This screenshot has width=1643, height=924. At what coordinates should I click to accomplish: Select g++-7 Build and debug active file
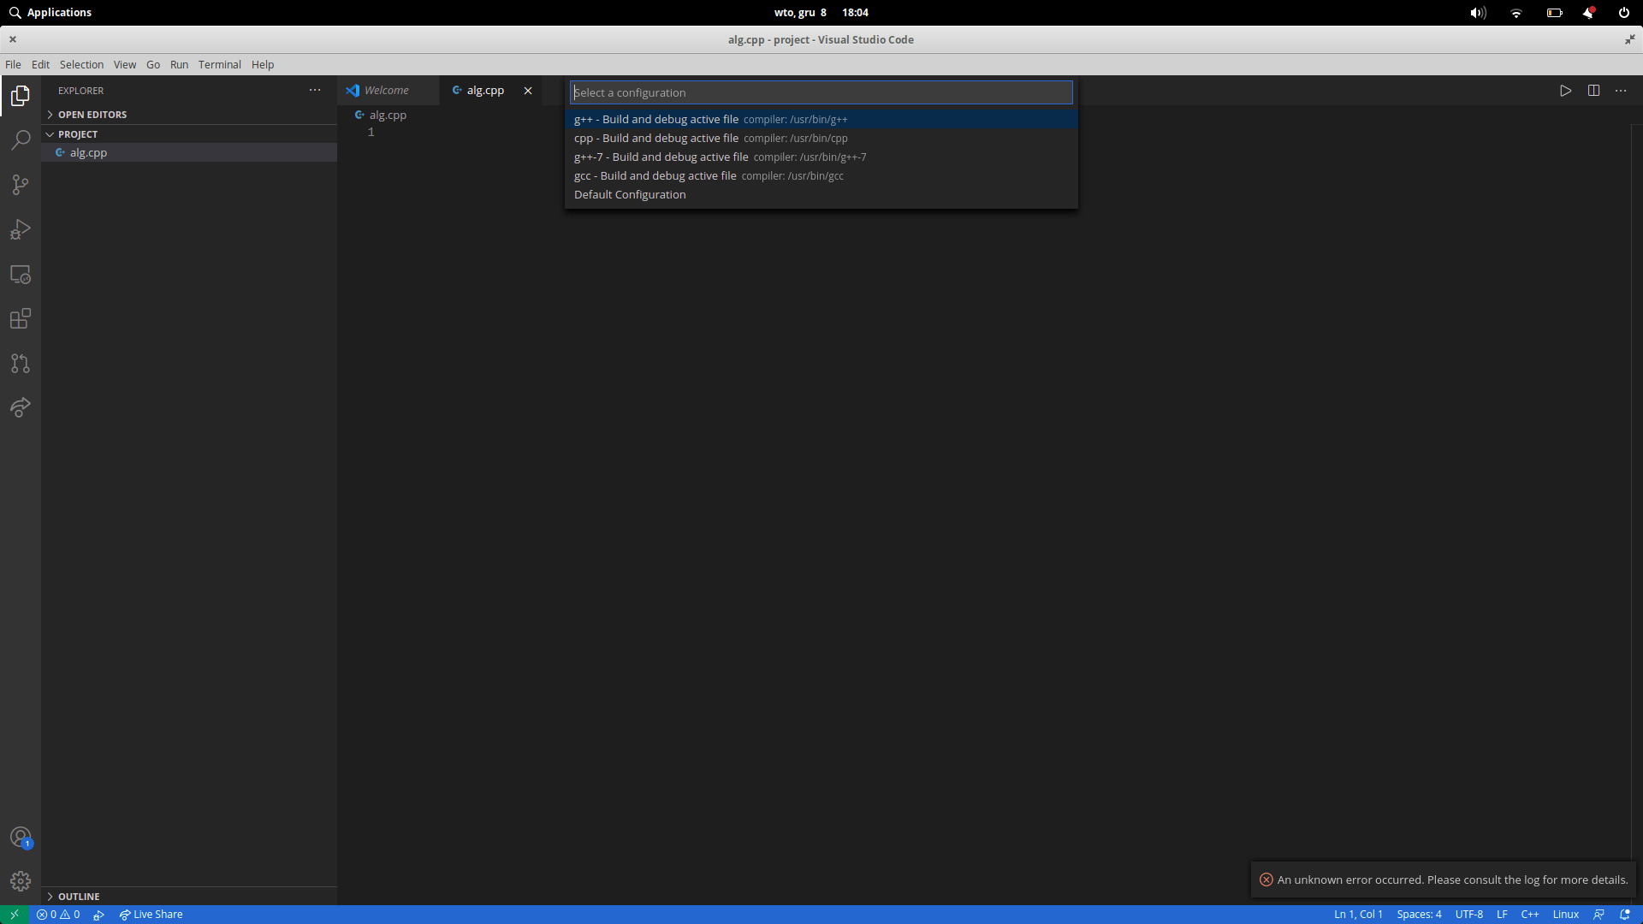pos(821,157)
